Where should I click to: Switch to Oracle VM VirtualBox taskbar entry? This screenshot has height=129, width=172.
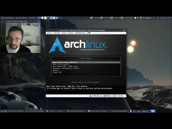(x=15, y=111)
